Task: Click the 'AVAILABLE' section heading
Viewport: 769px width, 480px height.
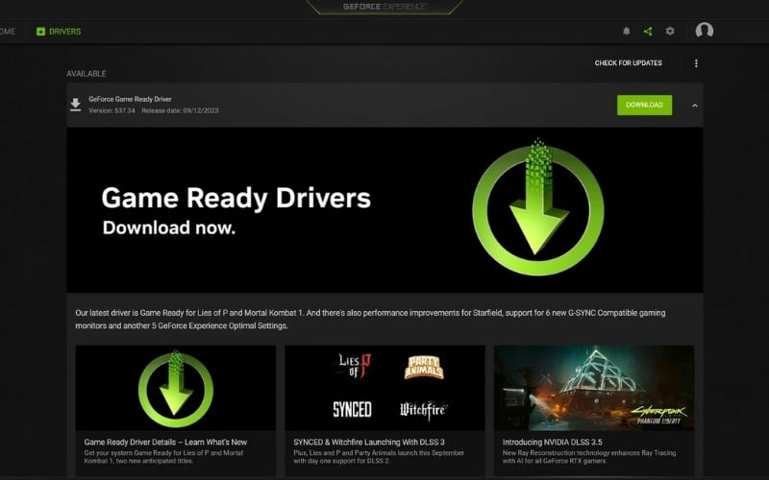Action: (x=87, y=74)
